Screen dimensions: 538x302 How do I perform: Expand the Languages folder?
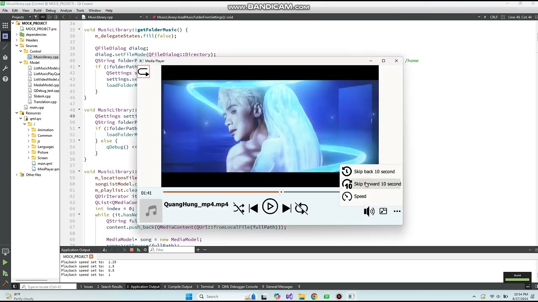tap(29, 147)
